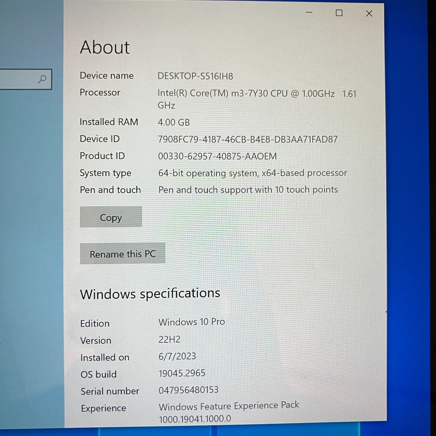
Task: Minimize the Settings window
Action: (309, 13)
